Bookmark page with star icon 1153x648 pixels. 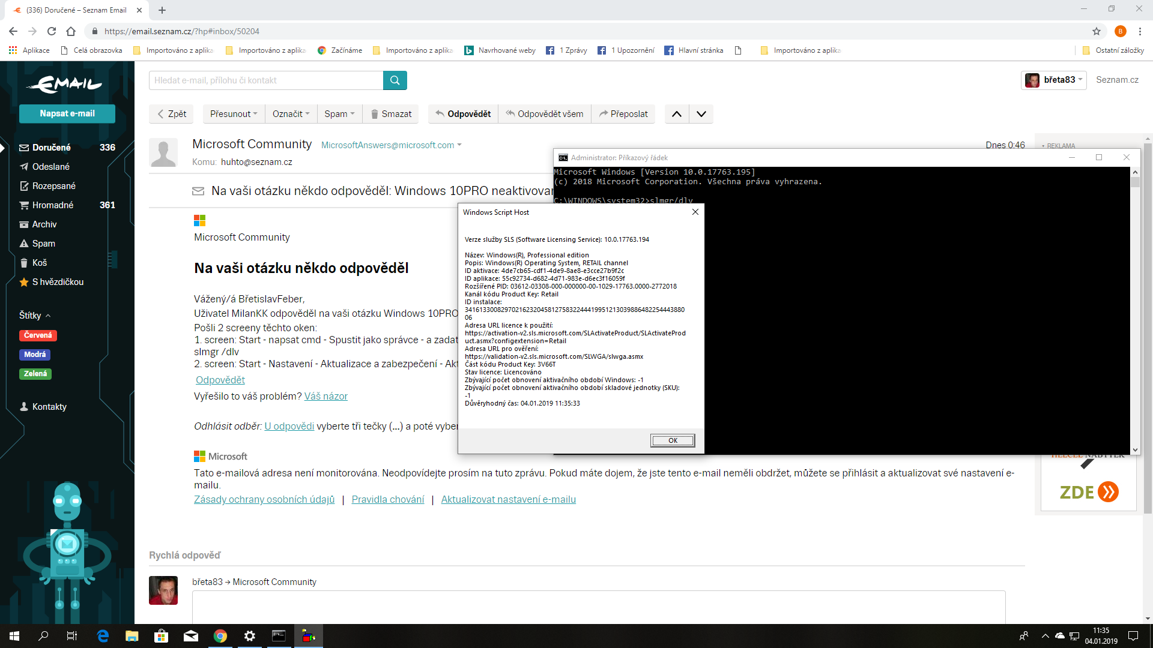[1096, 31]
